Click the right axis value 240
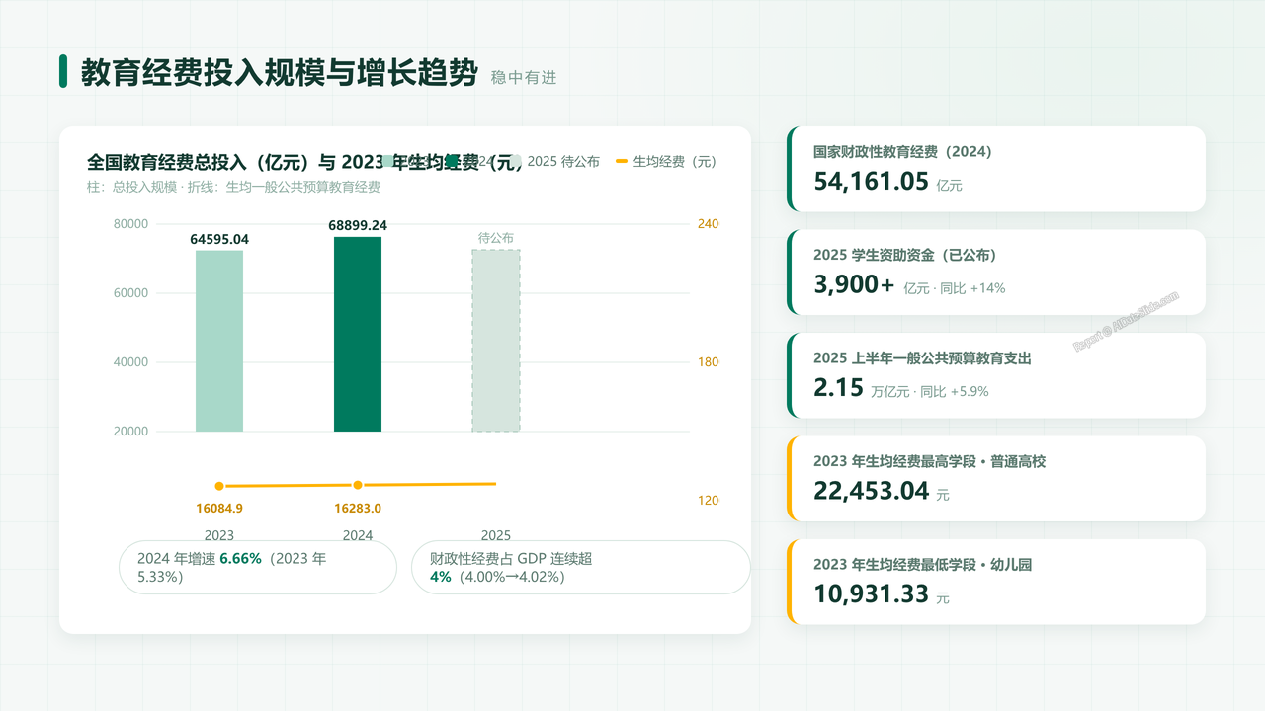The height and width of the screenshot is (711, 1265). pyautogui.click(x=709, y=224)
